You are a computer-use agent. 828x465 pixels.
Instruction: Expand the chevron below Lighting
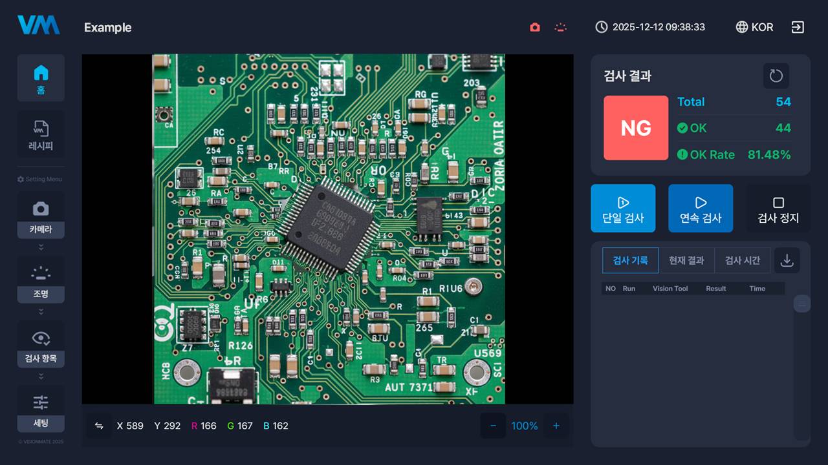(x=41, y=312)
